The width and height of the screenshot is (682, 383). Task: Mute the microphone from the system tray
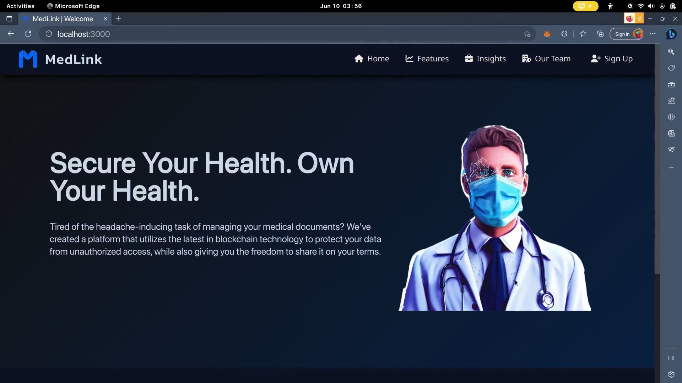coord(662,6)
